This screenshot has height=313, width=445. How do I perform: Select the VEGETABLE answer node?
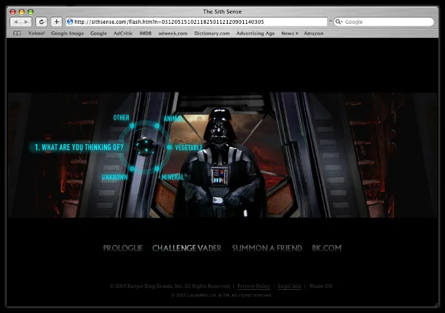pos(169,147)
